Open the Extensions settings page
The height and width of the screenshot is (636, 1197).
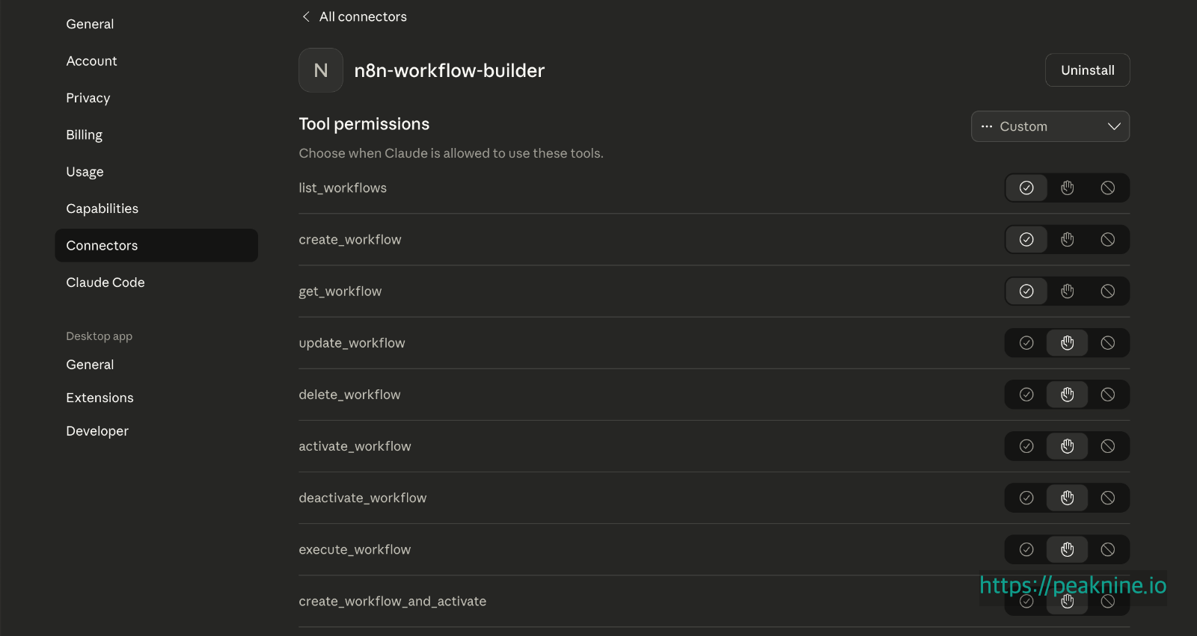pyautogui.click(x=100, y=397)
